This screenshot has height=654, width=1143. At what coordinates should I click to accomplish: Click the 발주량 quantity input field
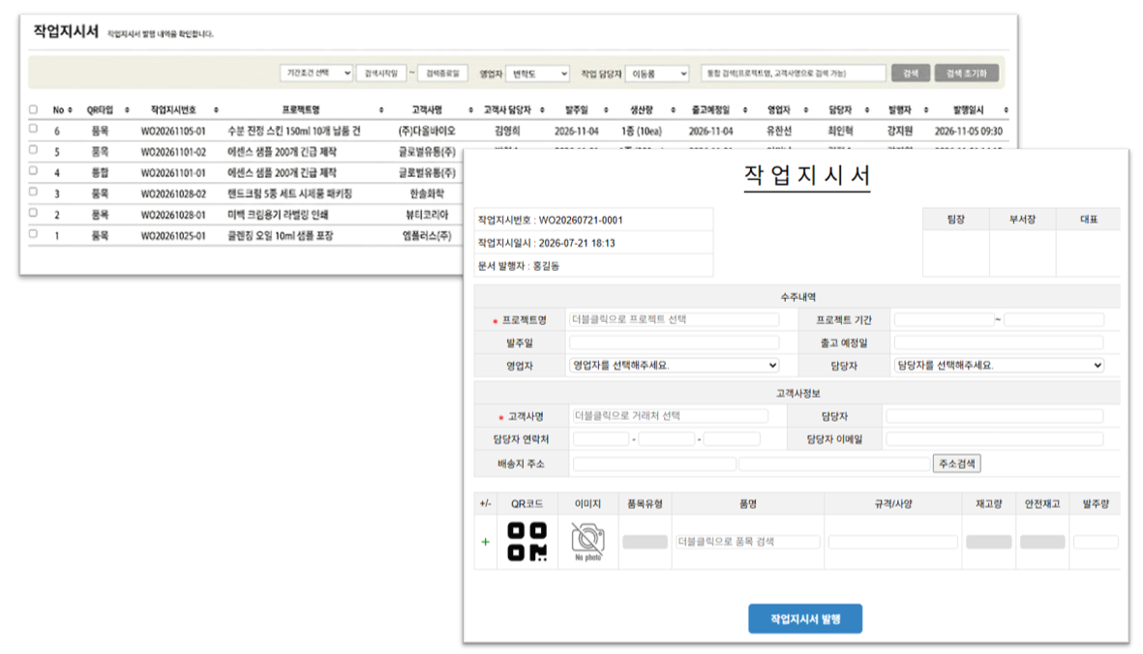pyautogui.click(x=1096, y=542)
